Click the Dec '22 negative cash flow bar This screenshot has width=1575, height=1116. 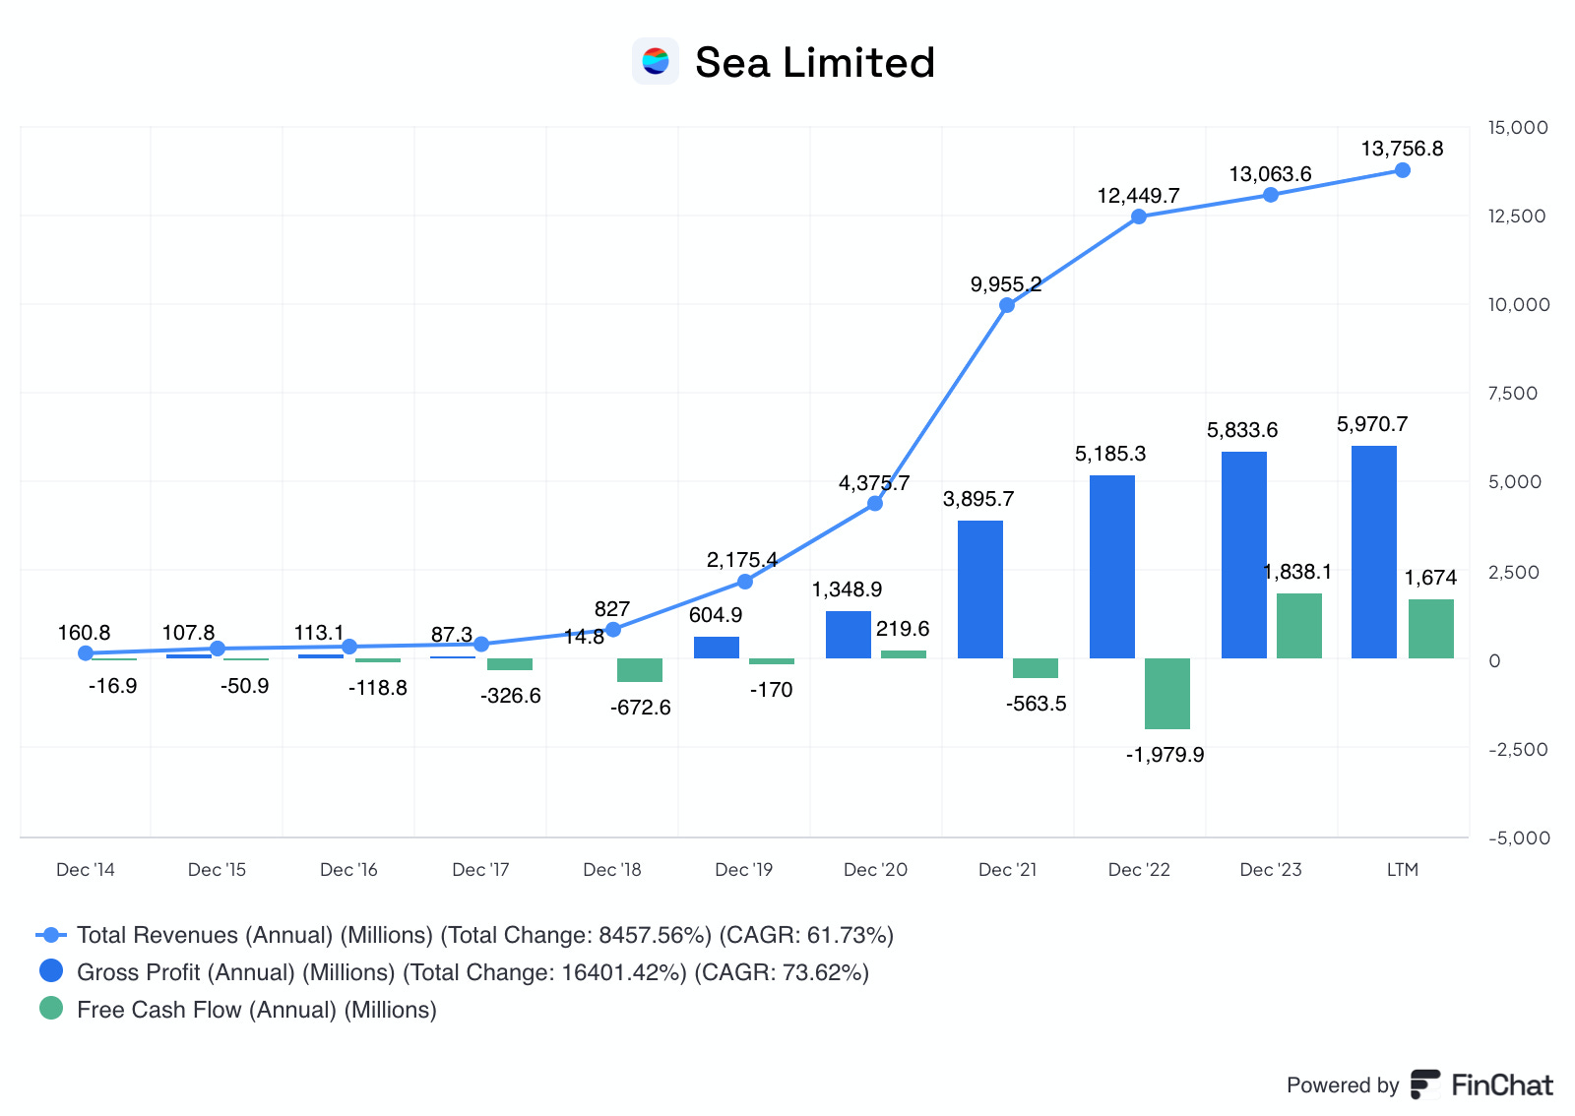[x=1167, y=694]
